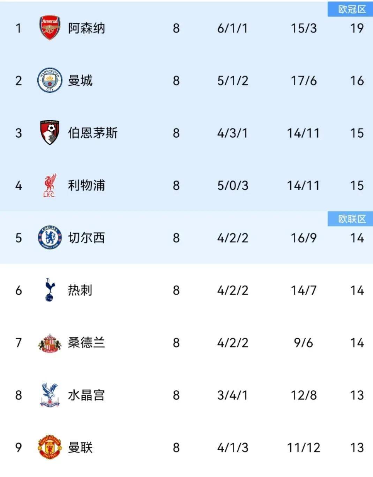Screen dimensions: 373x477
Task: Tap the Manchester United crest
Action: [50, 447]
